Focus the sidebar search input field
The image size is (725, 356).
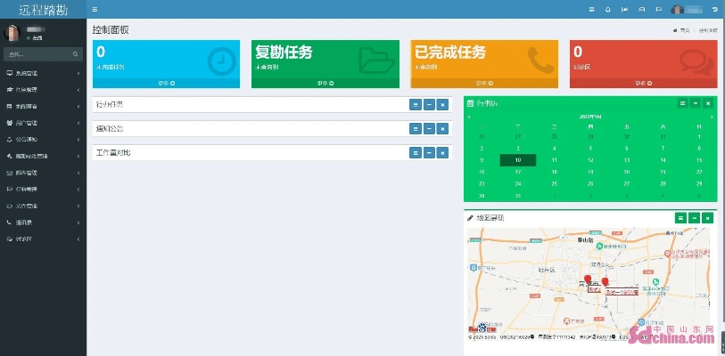click(43, 54)
